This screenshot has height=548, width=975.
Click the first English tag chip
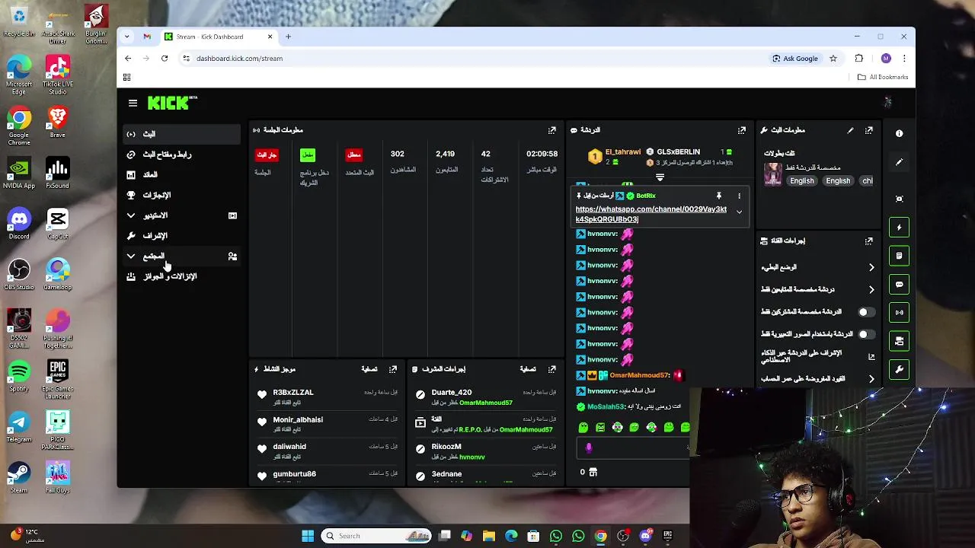[x=801, y=181]
